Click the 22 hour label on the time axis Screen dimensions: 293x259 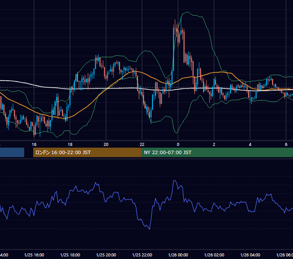click(142, 145)
